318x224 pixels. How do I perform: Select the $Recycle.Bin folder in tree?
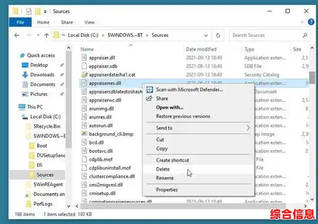(x=47, y=126)
